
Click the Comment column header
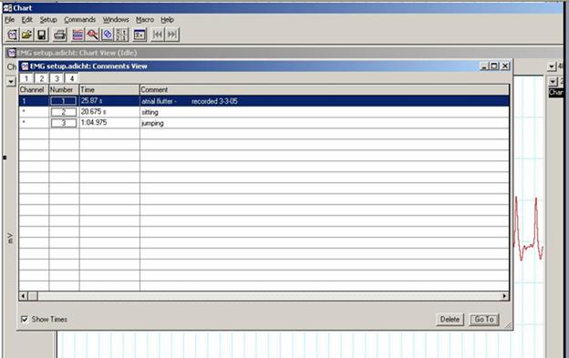pyautogui.click(x=325, y=90)
